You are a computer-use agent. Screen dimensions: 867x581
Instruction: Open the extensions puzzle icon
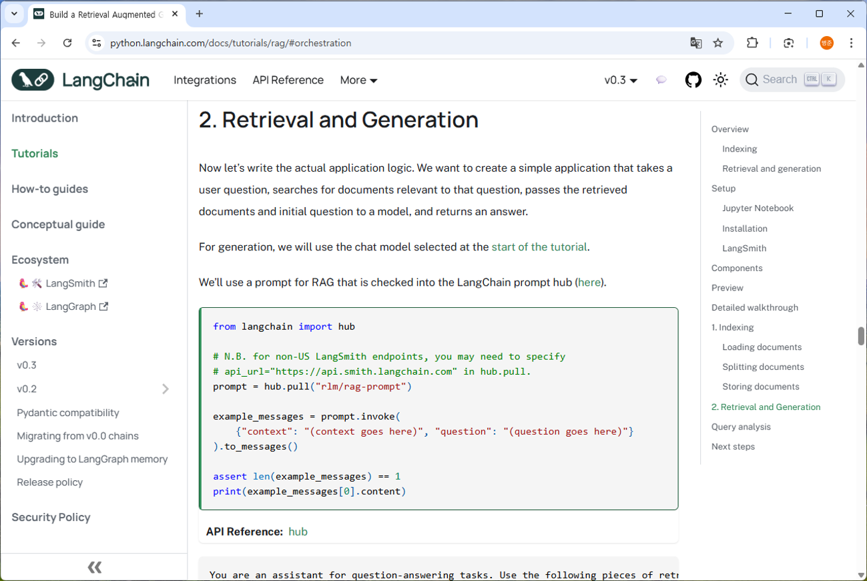point(752,43)
